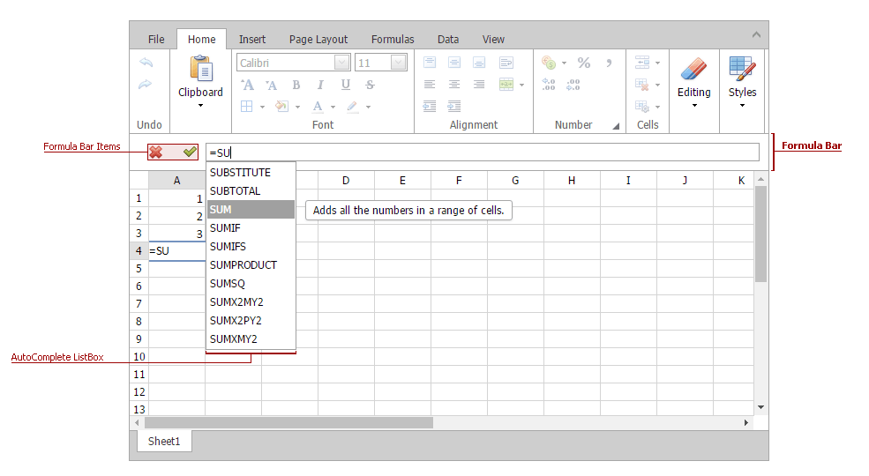This screenshot has width=869, height=476.
Task: Click the Wrap Text icon
Action: click(x=506, y=63)
